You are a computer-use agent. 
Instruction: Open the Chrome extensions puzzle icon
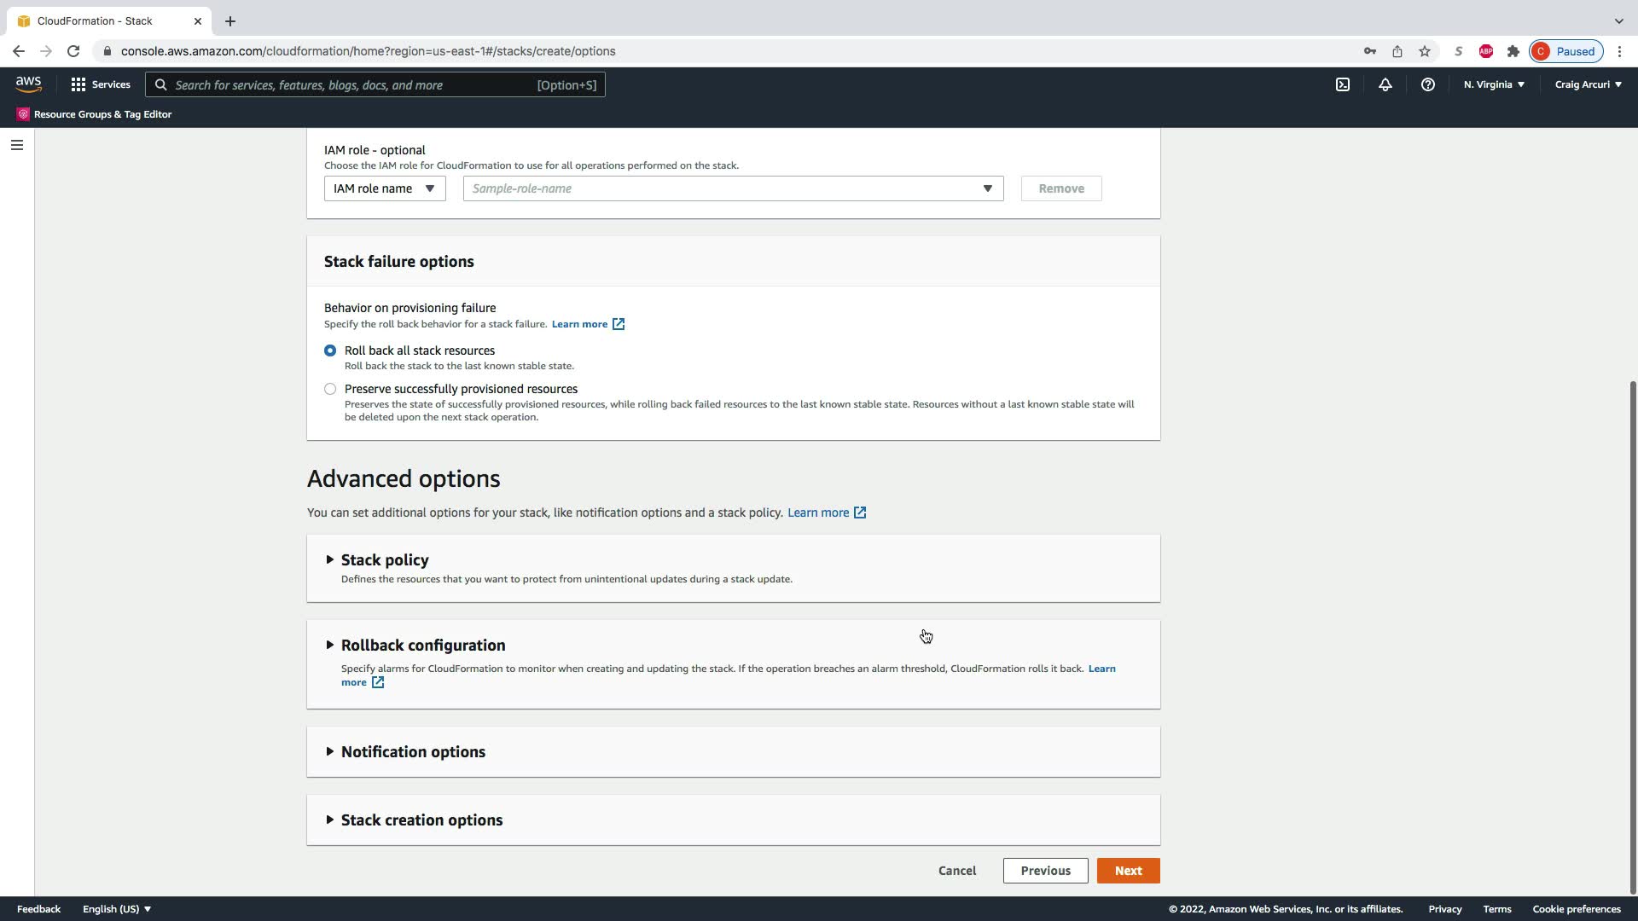coord(1513,51)
